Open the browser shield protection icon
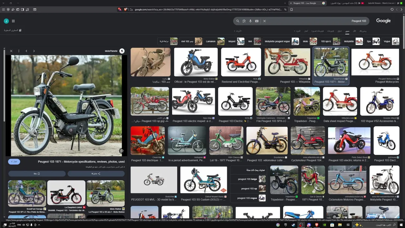The width and height of the screenshot is (405, 228). [x=8, y=9]
